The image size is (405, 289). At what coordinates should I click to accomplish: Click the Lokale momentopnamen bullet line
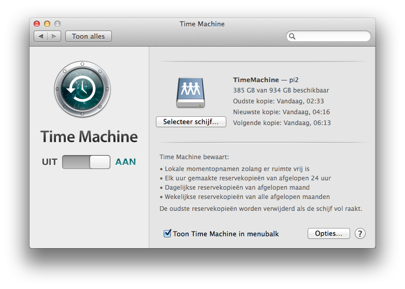235,169
